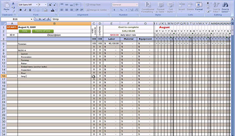Click the Cut scissors icon
The width and height of the screenshot is (235, 136).
coord(13,3)
